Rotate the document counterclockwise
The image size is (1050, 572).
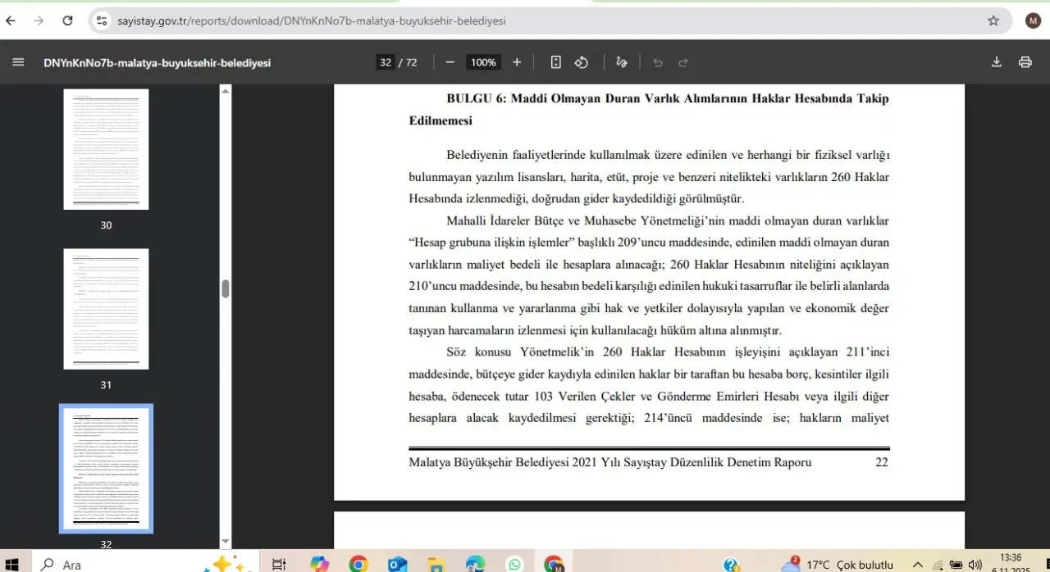point(582,62)
